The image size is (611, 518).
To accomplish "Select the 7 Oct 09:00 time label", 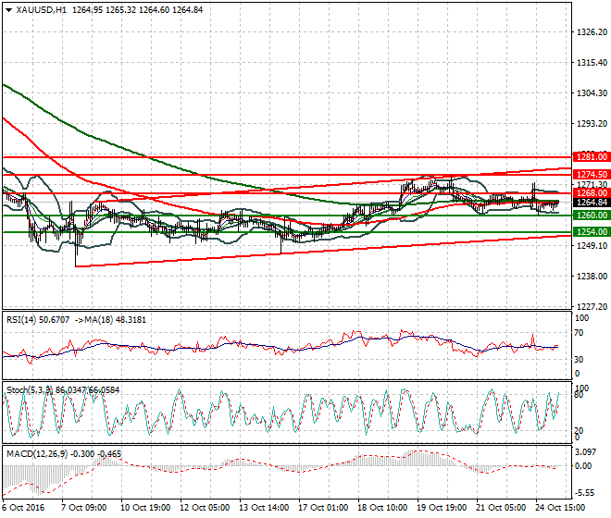I will (x=83, y=508).
